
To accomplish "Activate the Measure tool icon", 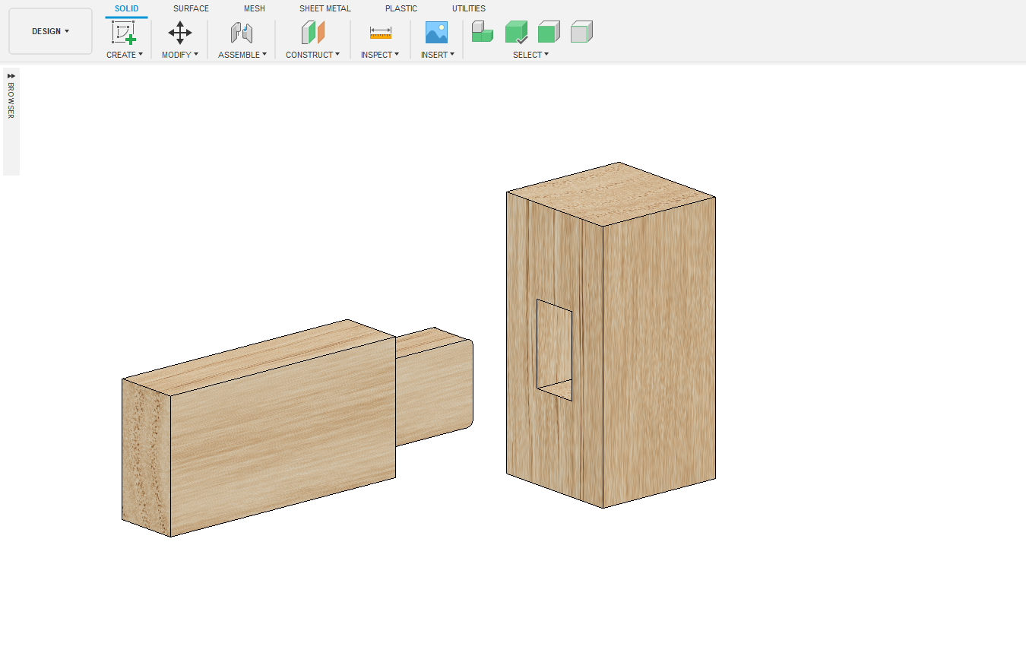I will pyautogui.click(x=380, y=33).
